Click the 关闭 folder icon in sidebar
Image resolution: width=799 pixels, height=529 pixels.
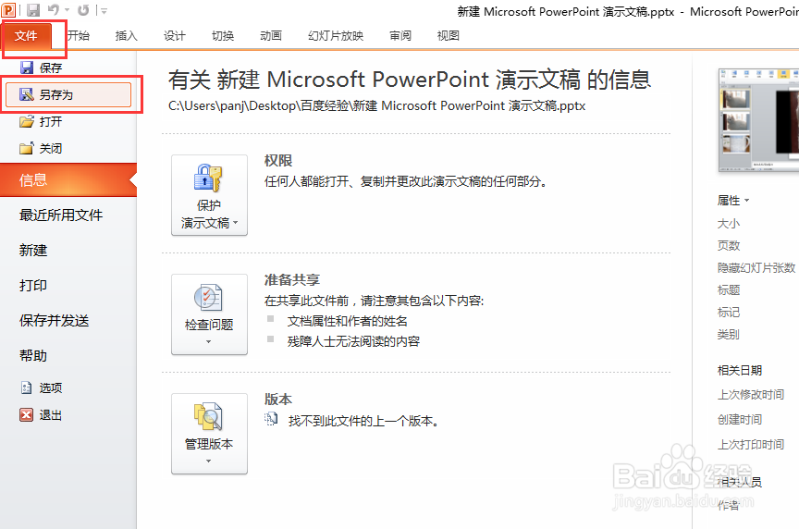27,148
